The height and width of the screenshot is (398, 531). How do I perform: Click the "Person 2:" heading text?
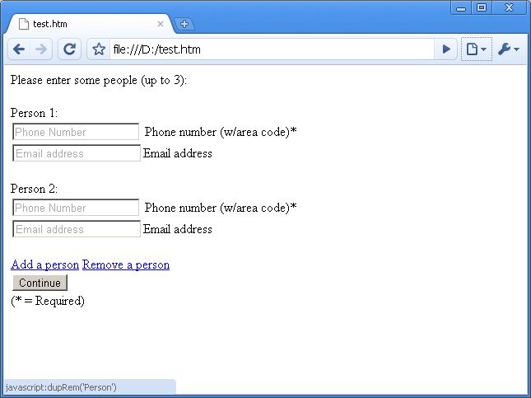[35, 189]
